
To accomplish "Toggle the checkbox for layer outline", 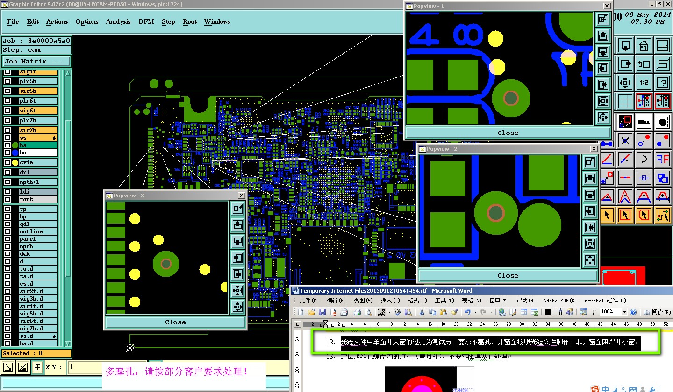I will 7,231.
